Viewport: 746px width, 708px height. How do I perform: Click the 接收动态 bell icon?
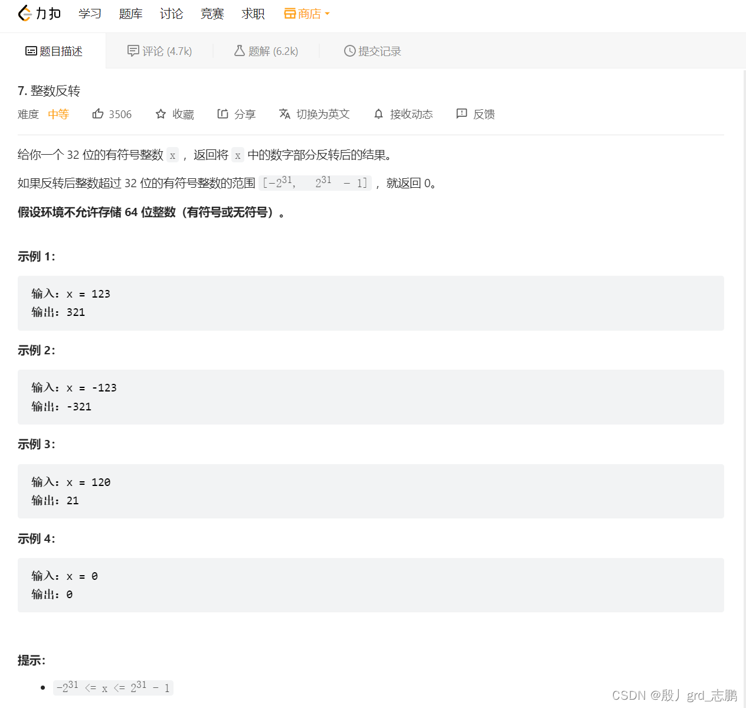378,113
